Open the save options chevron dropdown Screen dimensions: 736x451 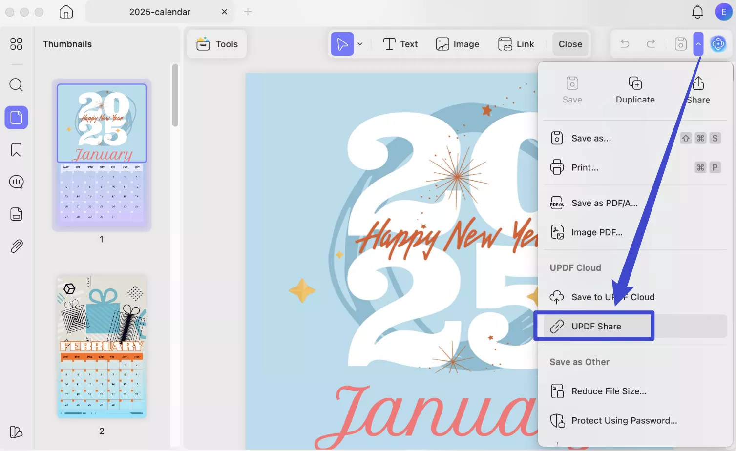click(698, 43)
